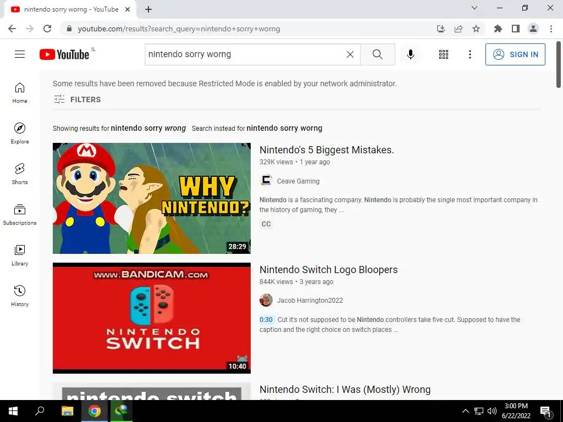Start voice search with the microphone
The height and width of the screenshot is (422, 563).
(x=411, y=54)
